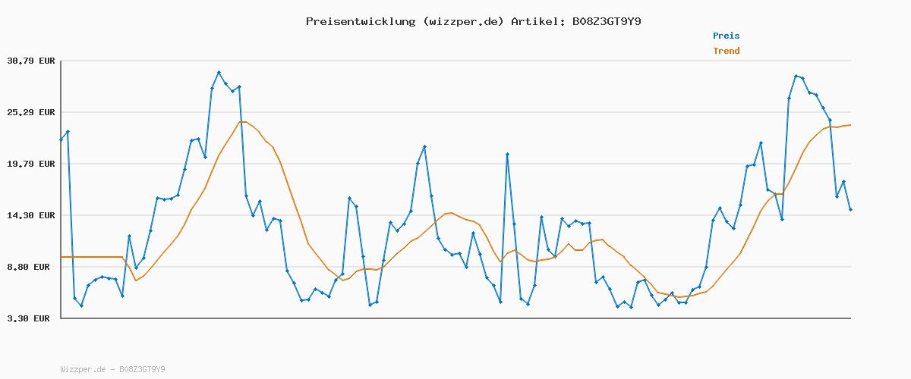Click the first peak of orange trend line
This screenshot has height=379, width=911.
coord(243,121)
